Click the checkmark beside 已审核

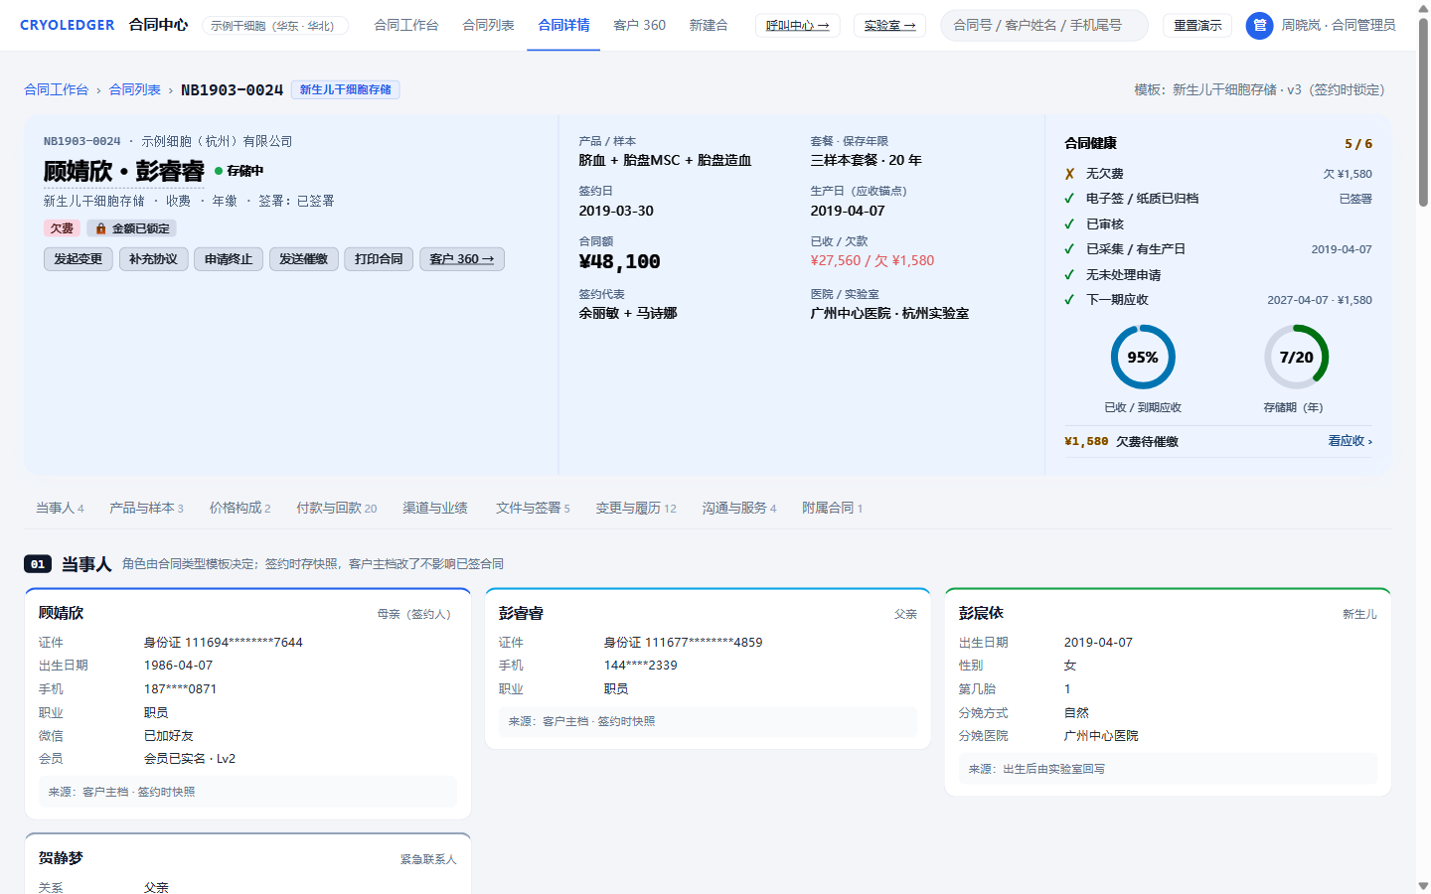pos(1069,224)
